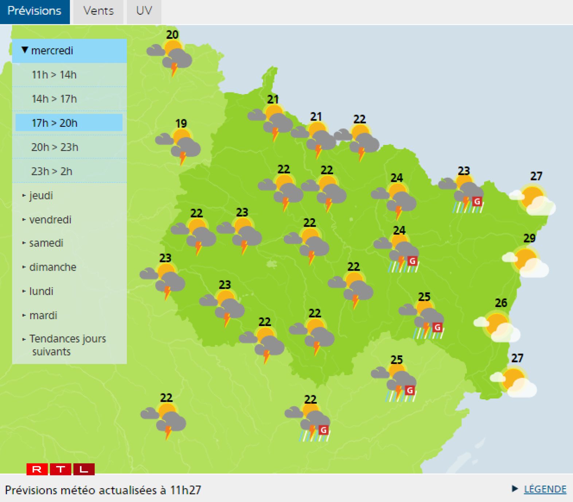Switch to the Vents tab
Image resolution: width=573 pixels, height=502 pixels.
click(98, 11)
